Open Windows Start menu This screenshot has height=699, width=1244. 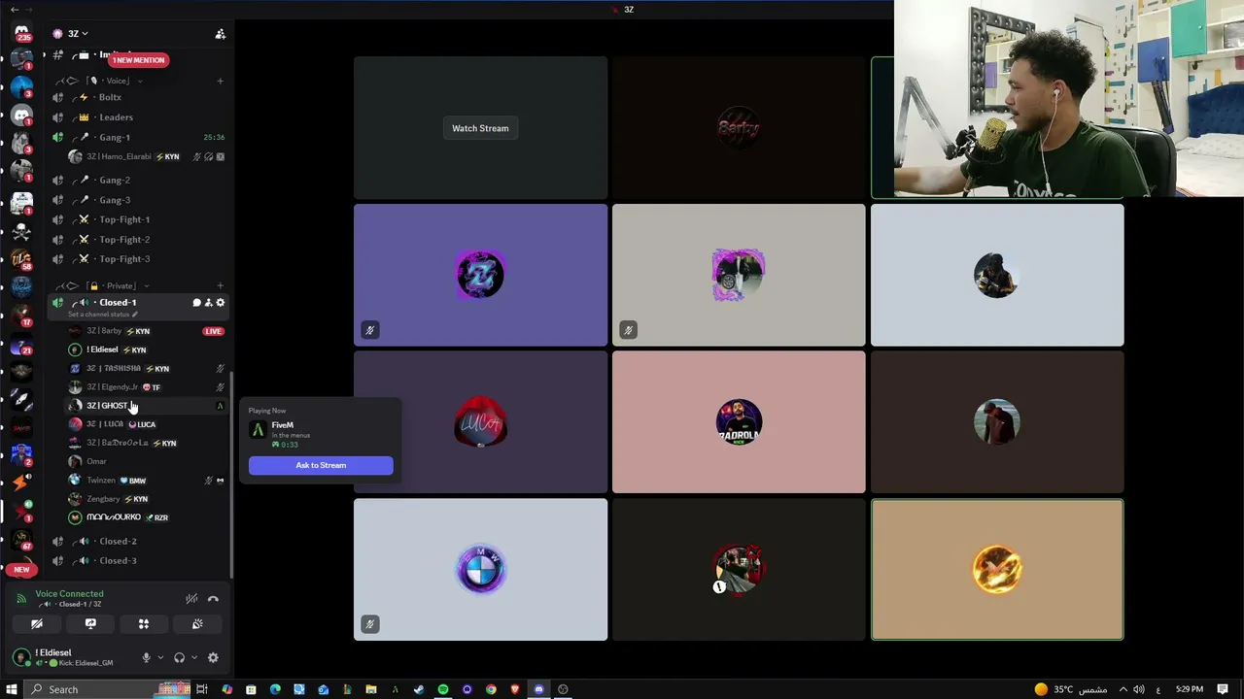[12, 689]
